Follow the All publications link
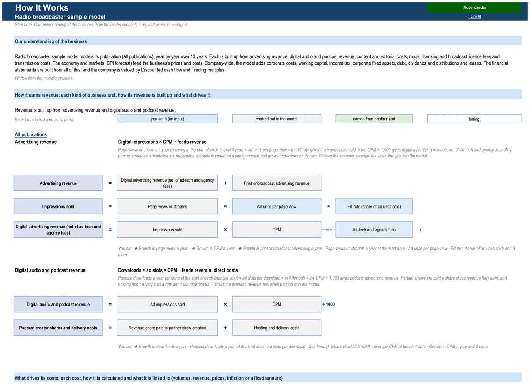Viewport: 530px width, 384px height. (31, 134)
